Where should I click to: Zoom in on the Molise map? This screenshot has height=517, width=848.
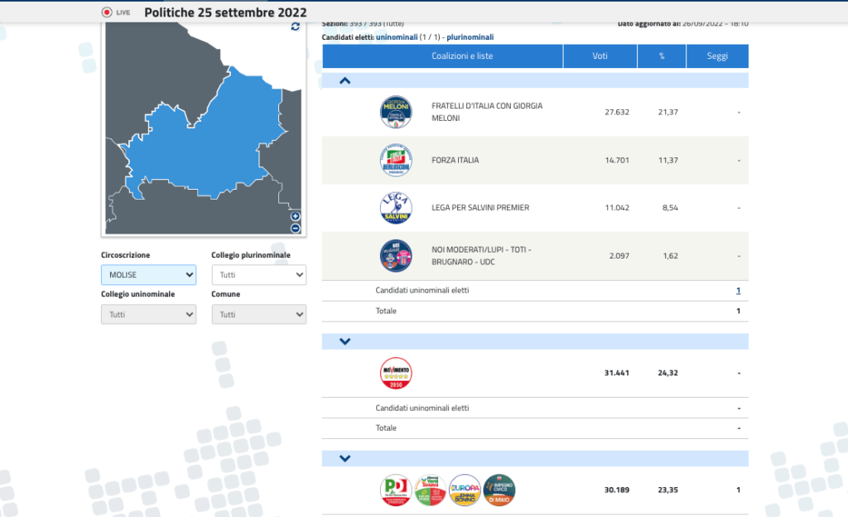pos(296,216)
